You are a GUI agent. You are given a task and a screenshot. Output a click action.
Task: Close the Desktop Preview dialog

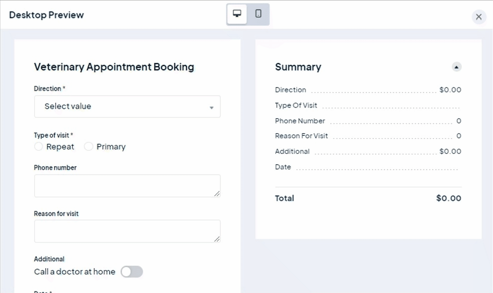click(x=479, y=17)
